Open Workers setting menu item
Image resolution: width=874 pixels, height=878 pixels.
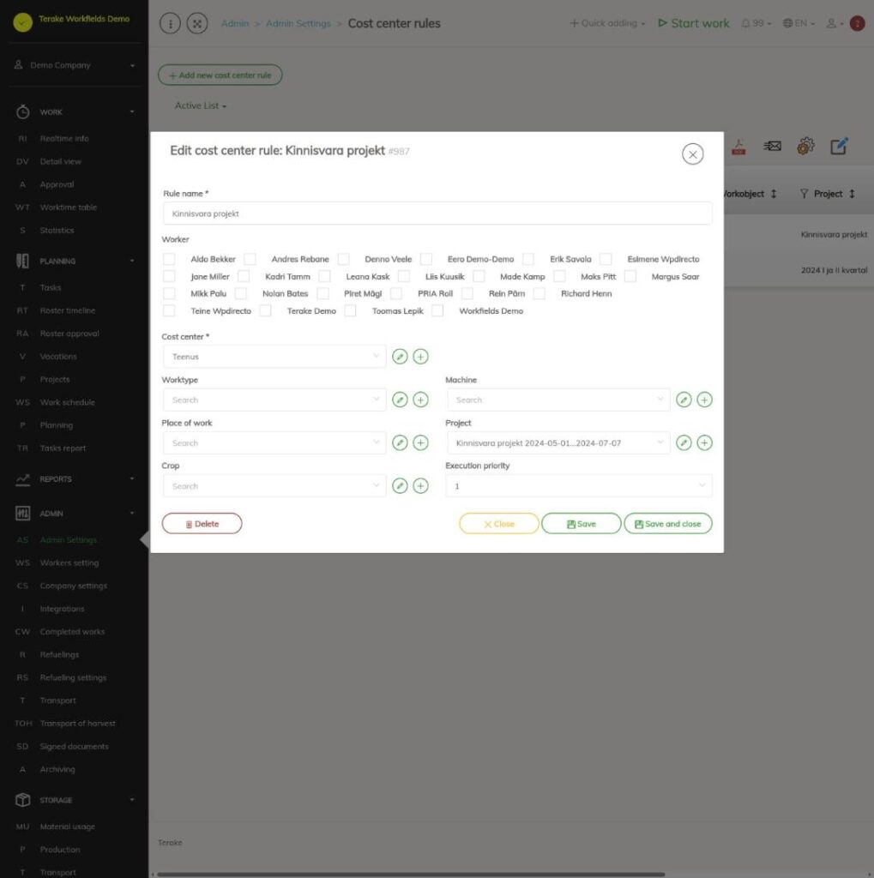point(69,562)
